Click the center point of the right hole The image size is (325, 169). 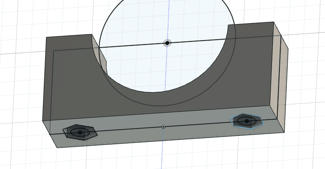(246, 121)
